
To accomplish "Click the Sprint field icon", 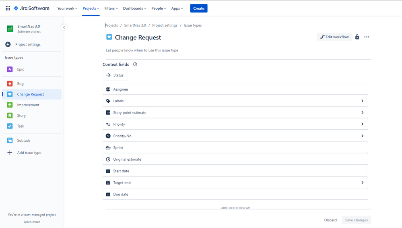I will coord(108,147).
